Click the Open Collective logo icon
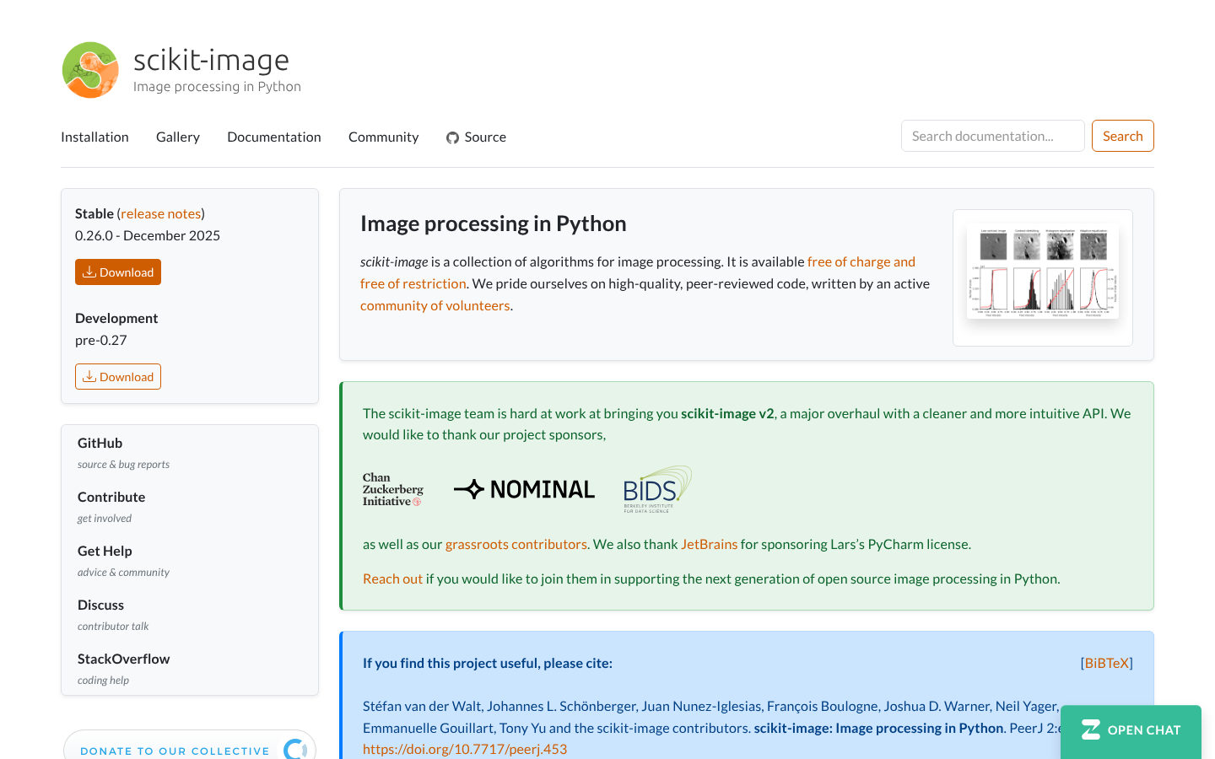1215x759 pixels. [295, 749]
